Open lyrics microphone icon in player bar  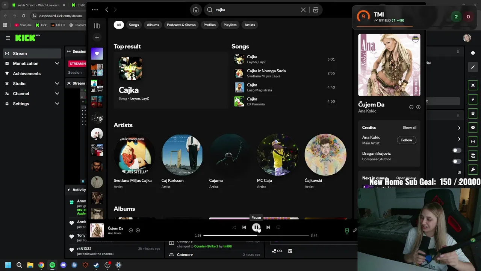[x=354, y=230]
